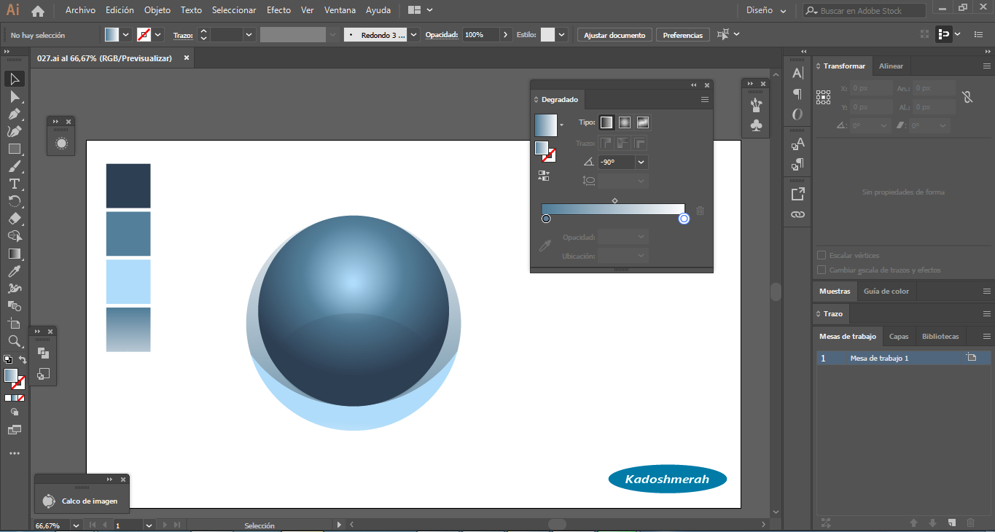The image size is (995, 532).
Task: Open the Symbols panel club icon
Action: point(756,125)
